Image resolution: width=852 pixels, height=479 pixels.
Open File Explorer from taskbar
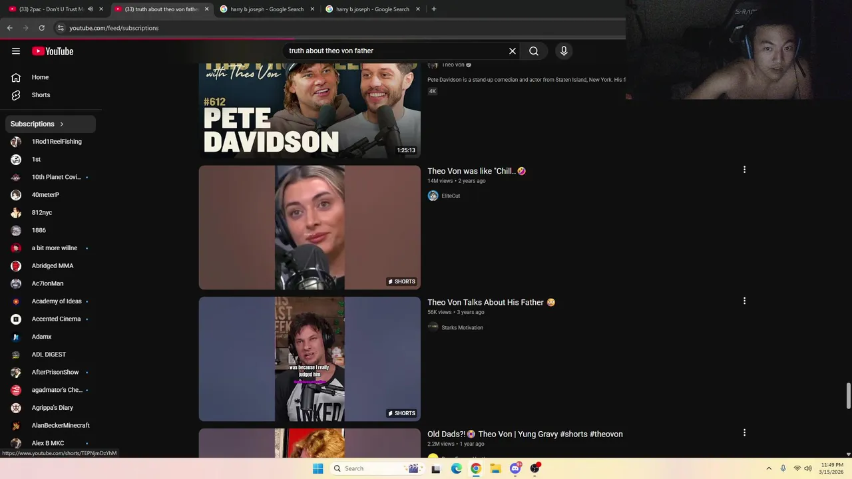click(496, 468)
